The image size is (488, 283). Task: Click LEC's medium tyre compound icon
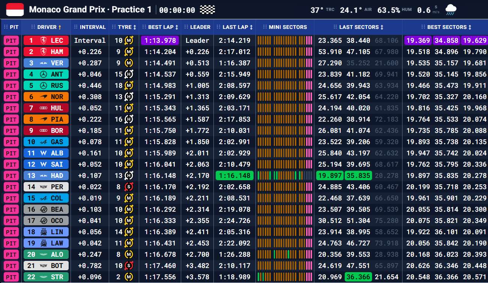pyautogui.click(x=129, y=41)
